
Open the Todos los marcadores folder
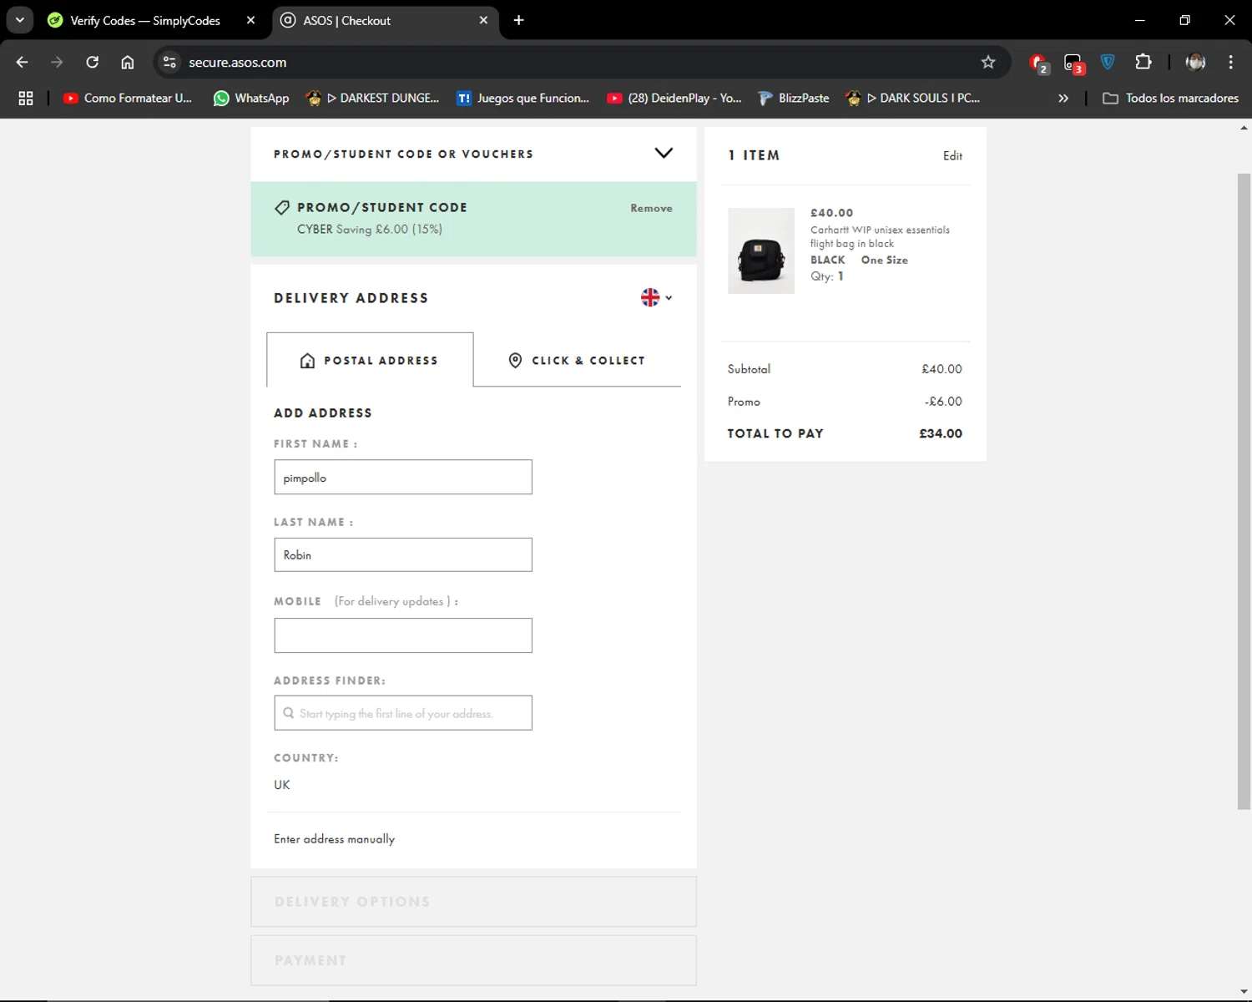1170,98
